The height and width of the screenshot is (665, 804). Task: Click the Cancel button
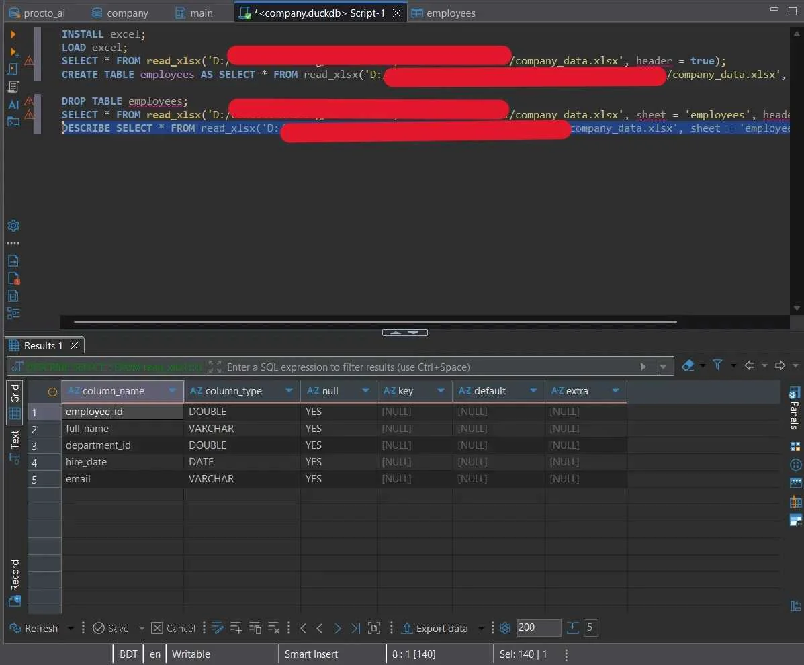point(173,628)
